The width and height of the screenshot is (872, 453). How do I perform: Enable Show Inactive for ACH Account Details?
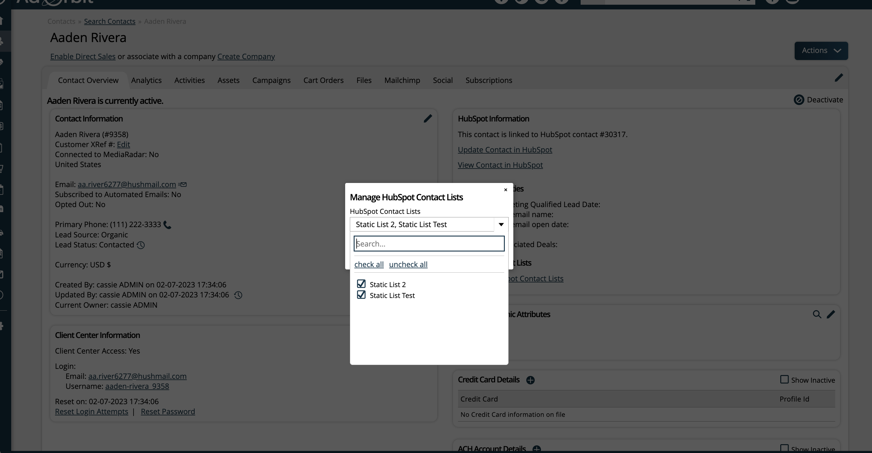click(x=784, y=449)
